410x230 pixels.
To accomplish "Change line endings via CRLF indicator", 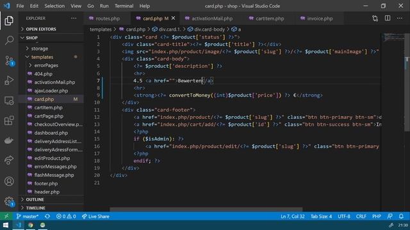I will pos(361,216).
